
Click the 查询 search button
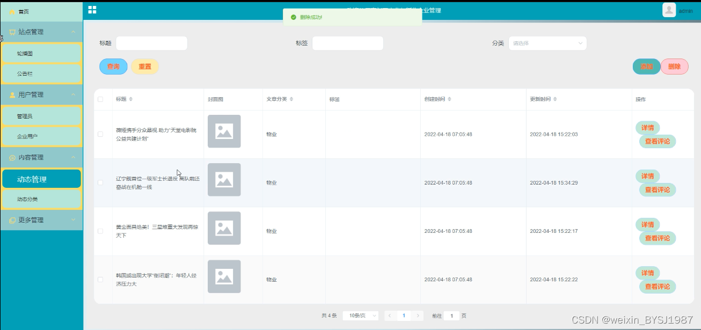pos(113,67)
